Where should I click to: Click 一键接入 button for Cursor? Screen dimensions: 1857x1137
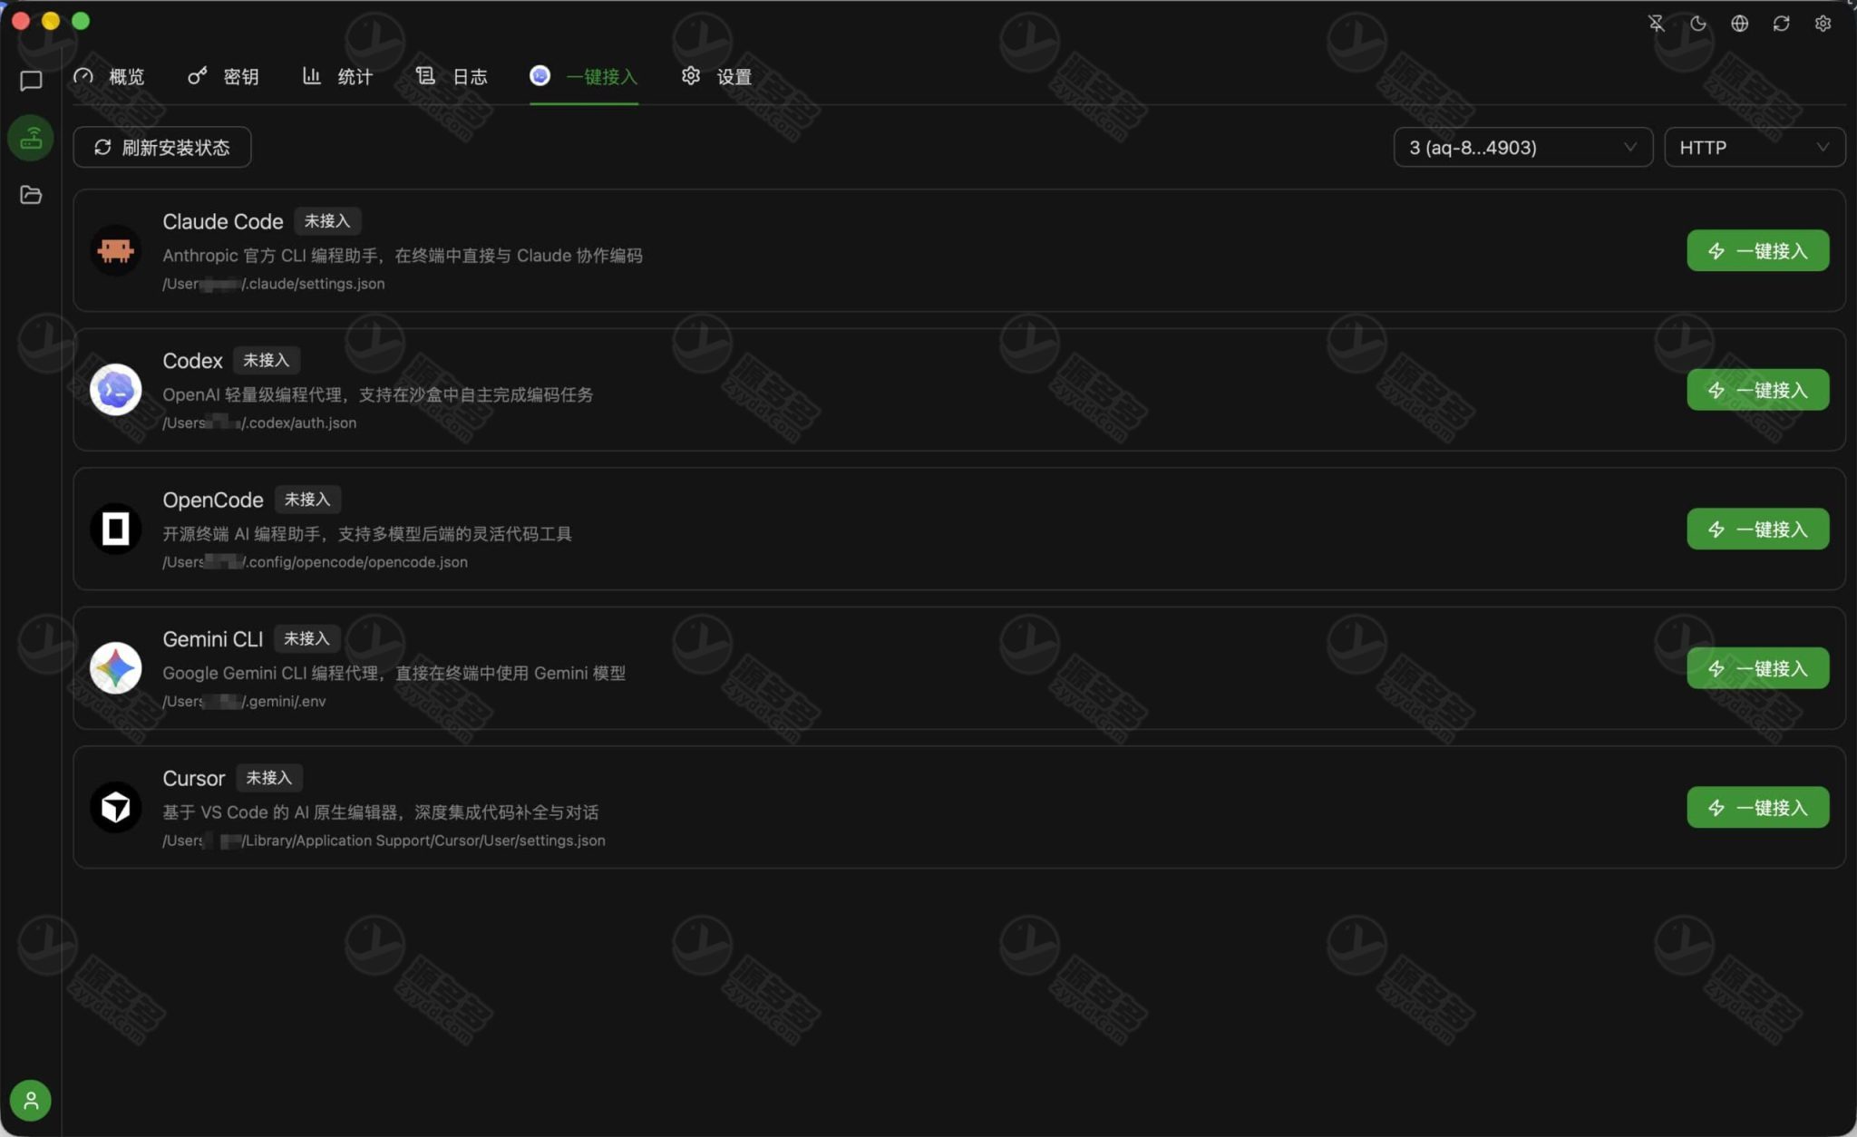point(1757,807)
